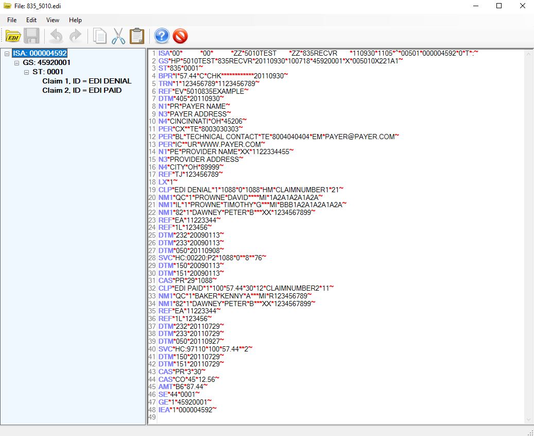
Task: Open the File menu
Action: click(12, 20)
